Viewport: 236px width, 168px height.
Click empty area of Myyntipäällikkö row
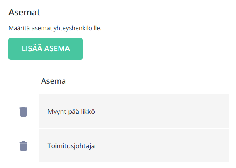pyautogui.click(x=162, y=111)
